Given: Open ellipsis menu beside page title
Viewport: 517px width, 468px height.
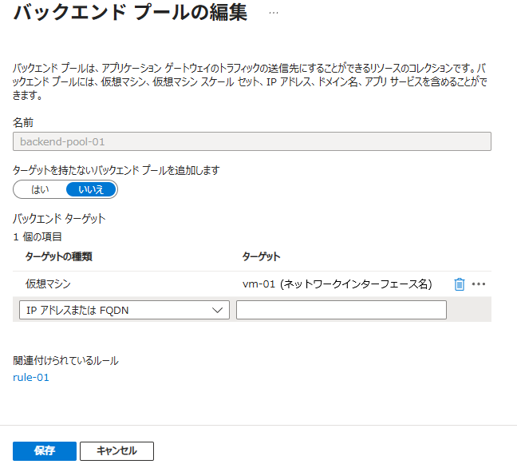Looking at the screenshot, I should point(274,14).
